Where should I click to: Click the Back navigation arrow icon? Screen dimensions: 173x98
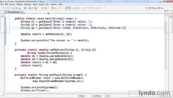tap(97, 8)
